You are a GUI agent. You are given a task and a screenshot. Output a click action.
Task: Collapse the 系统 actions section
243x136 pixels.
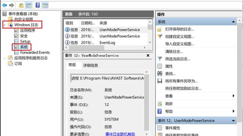[234, 22]
